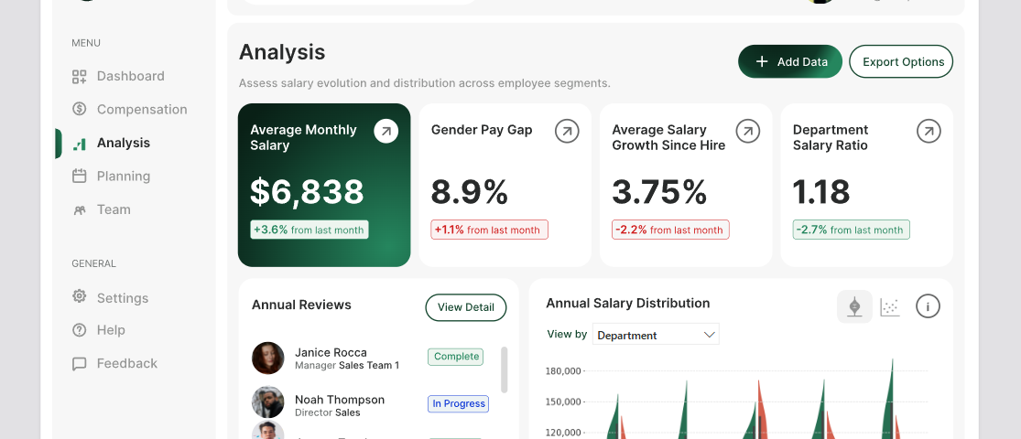This screenshot has width=1021, height=439.
Task: Click the Planning calendar icon
Action: point(79,176)
